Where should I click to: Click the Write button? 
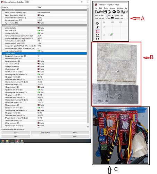click(75, 136)
